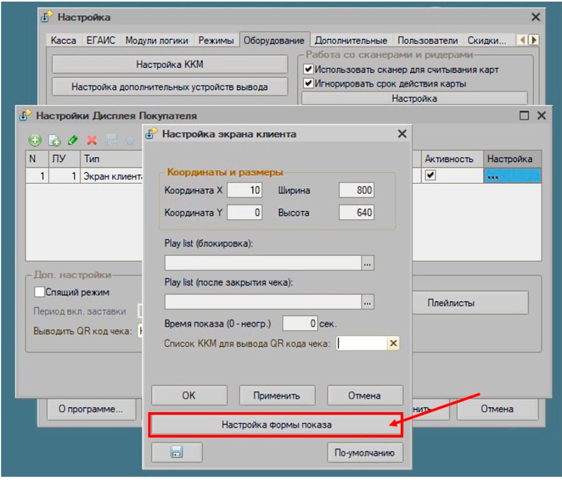Click the floppy disk save button
Image resolution: width=562 pixels, height=480 pixels.
tap(177, 452)
